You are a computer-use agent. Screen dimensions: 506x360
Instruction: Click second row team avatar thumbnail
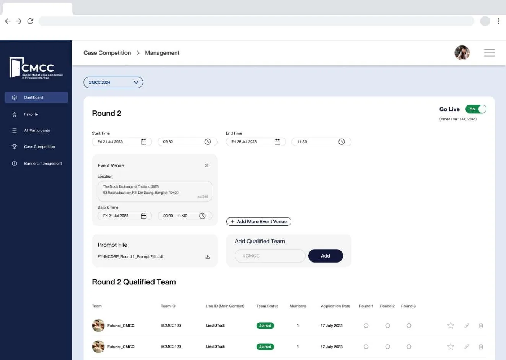98,347
